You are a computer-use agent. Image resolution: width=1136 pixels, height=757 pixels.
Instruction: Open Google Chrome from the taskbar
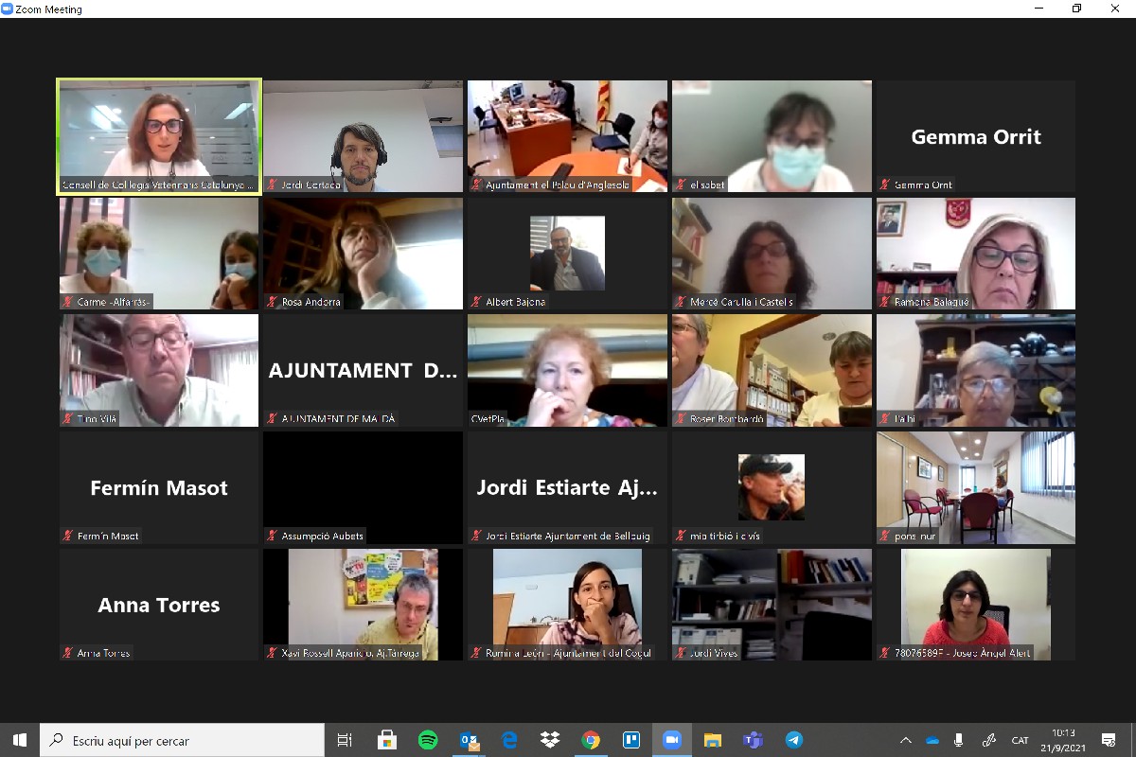(591, 740)
